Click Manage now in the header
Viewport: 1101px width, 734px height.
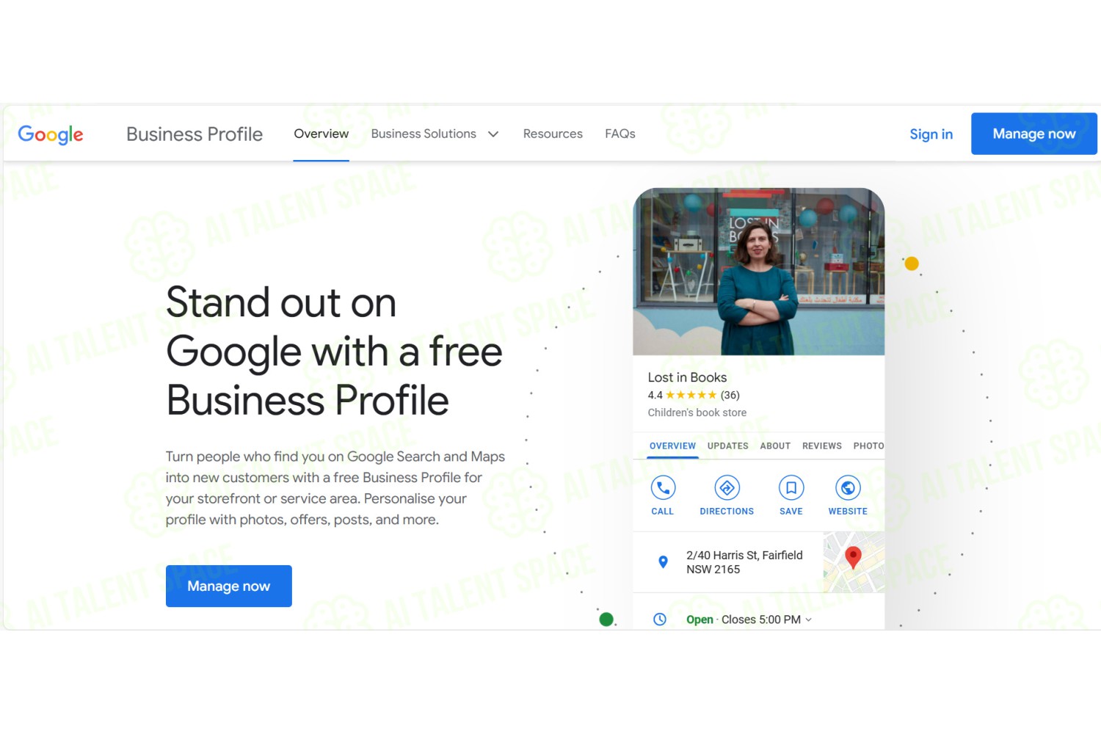pos(1034,134)
